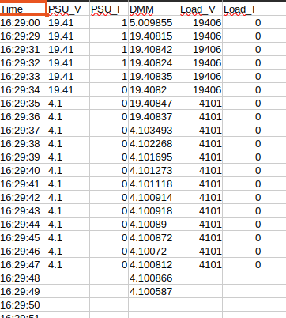Click the PSU_V column header cell
286x318 pixels.
pyautogui.click(x=69, y=9)
